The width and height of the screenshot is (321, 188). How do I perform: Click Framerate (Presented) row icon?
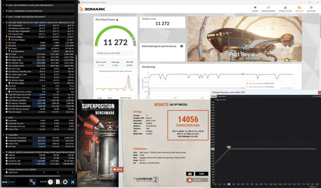[6, 138]
